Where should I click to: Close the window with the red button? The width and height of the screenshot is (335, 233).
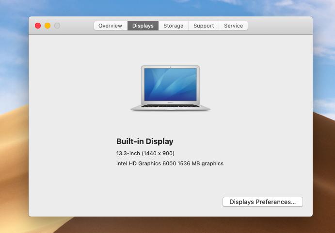(38, 26)
